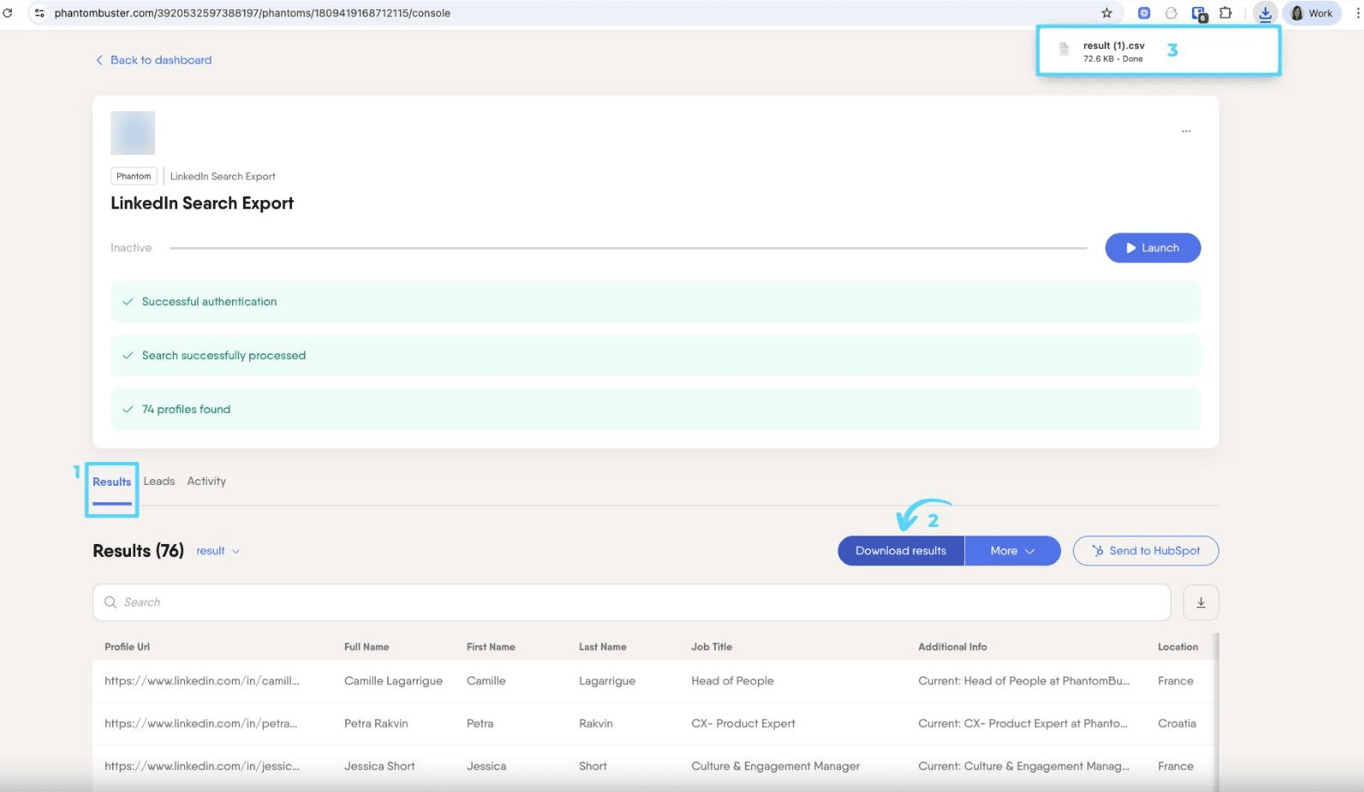The image size is (1364, 792).
Task: Click the Head of People job title
Action: tap(732, 681)
